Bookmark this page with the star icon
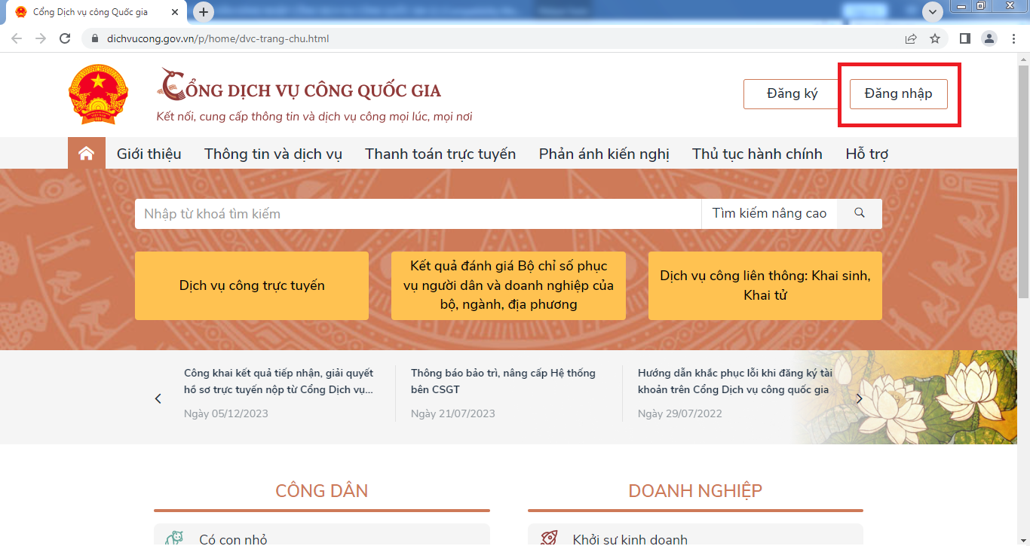The image size is (1030, 546). tap(935, 38)
